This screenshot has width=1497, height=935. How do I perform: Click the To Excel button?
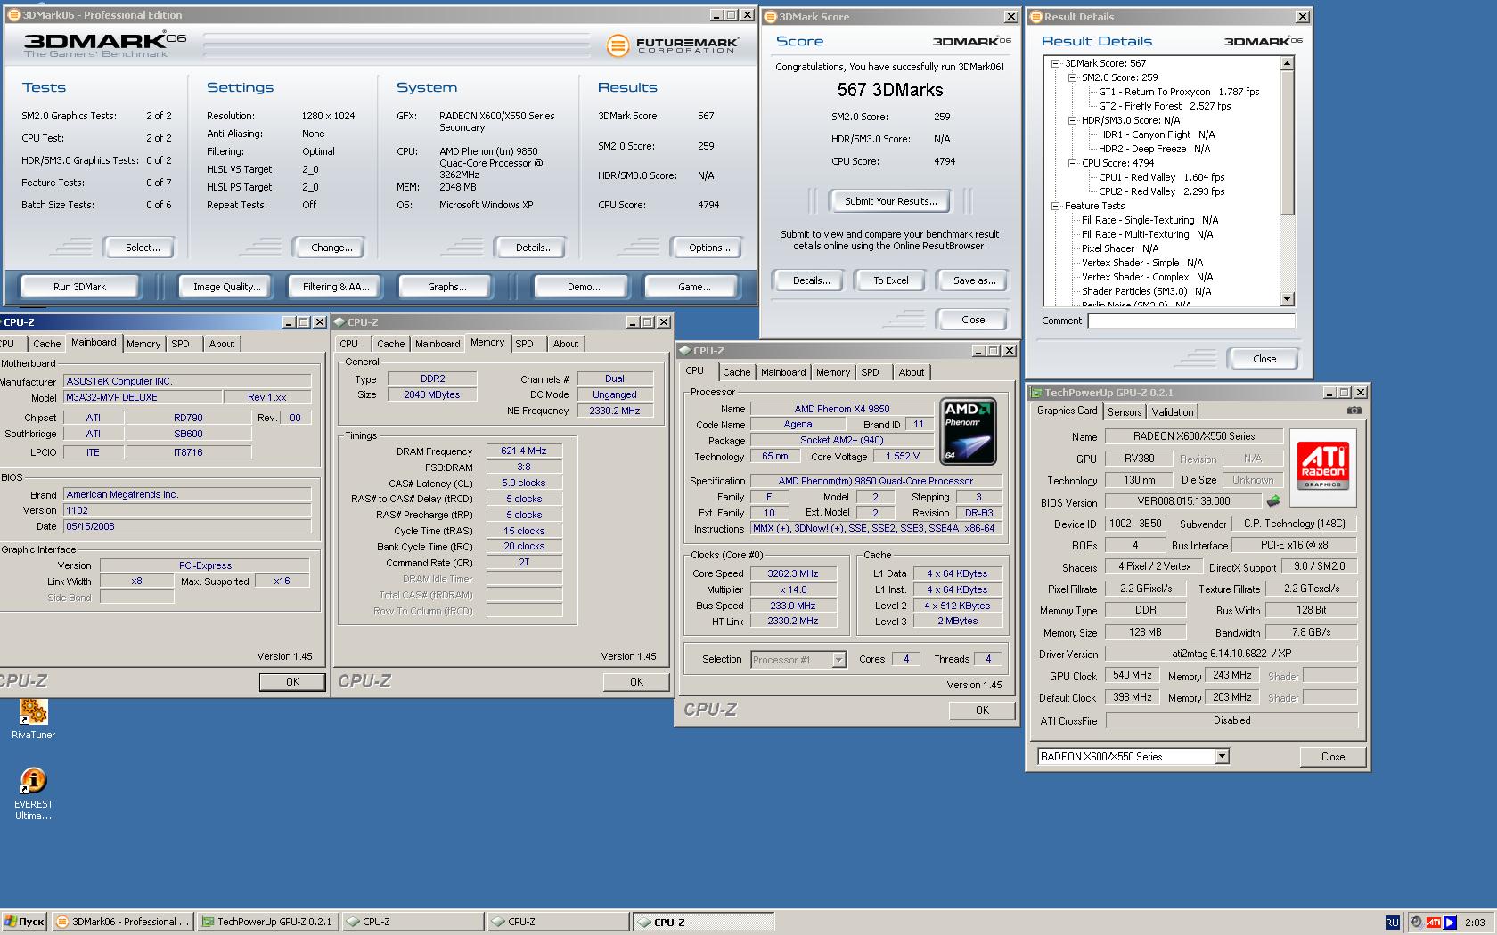(x=890, y=280)
